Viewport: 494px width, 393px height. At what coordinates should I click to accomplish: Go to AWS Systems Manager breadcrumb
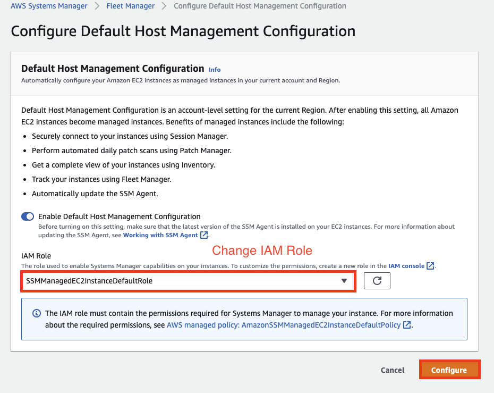click(x=49, y=6)
